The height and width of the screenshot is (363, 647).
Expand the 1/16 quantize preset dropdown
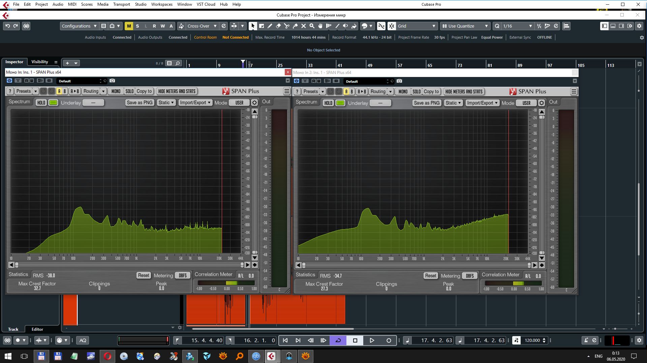click(530, 26)
